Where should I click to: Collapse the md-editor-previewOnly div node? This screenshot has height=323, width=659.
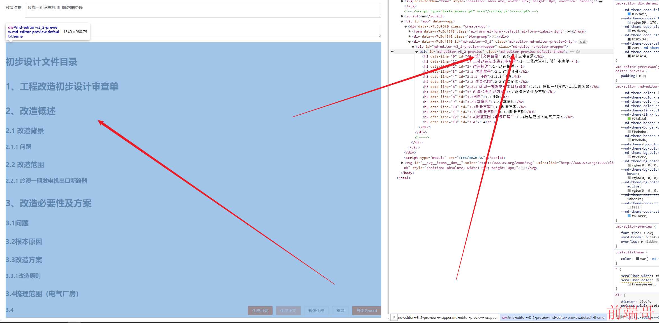[409, 42]
